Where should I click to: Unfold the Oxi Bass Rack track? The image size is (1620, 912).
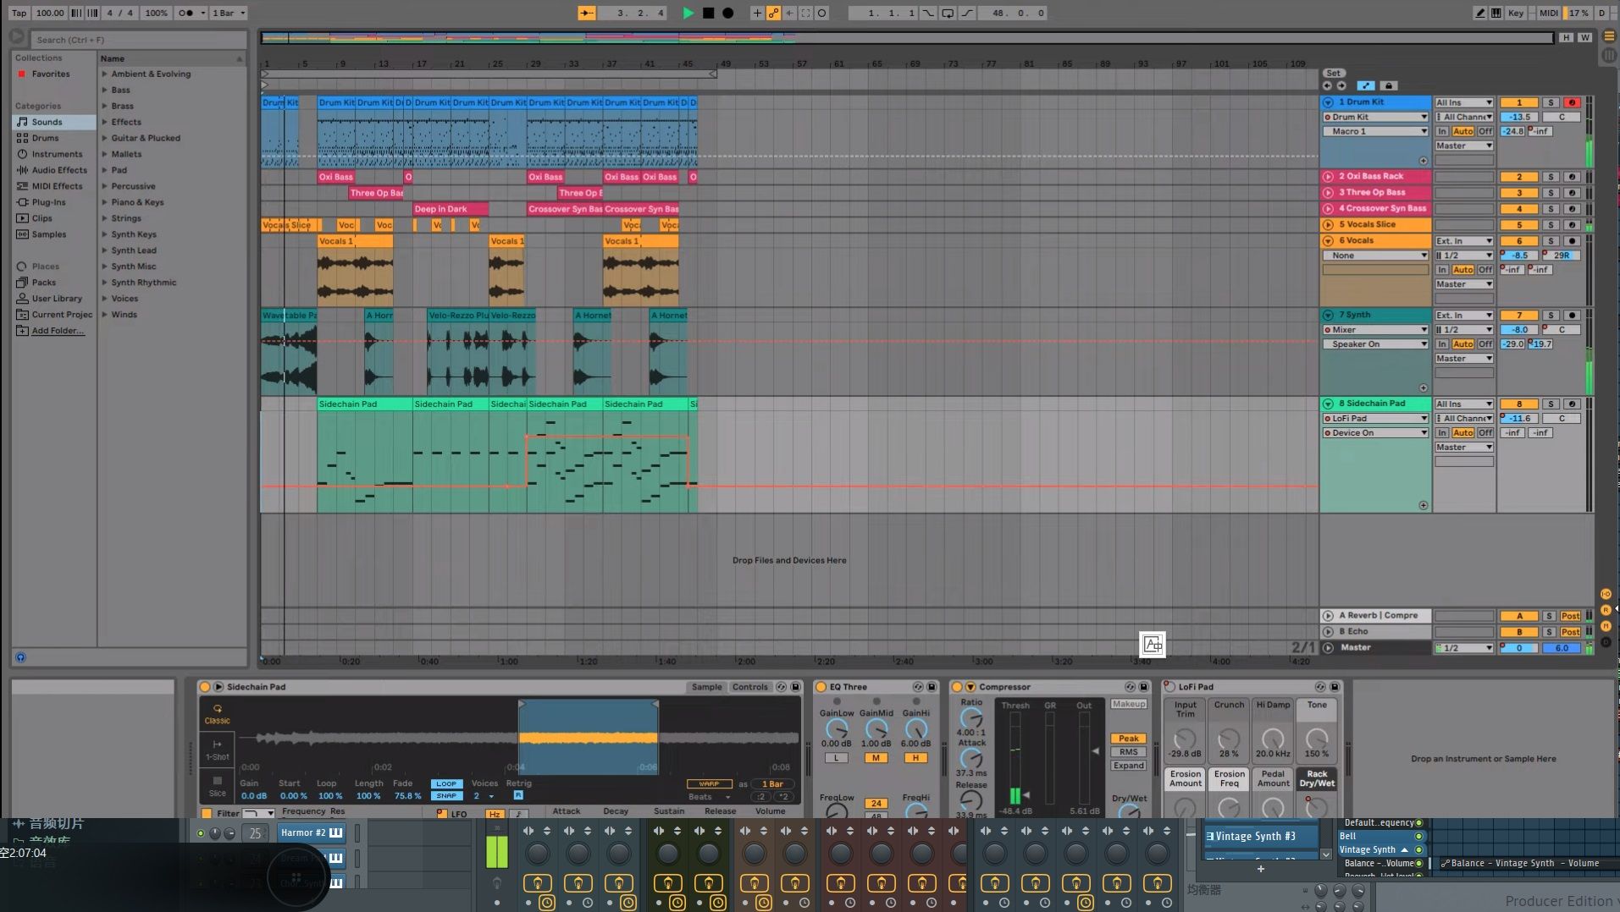click(x=1328, y=177)
